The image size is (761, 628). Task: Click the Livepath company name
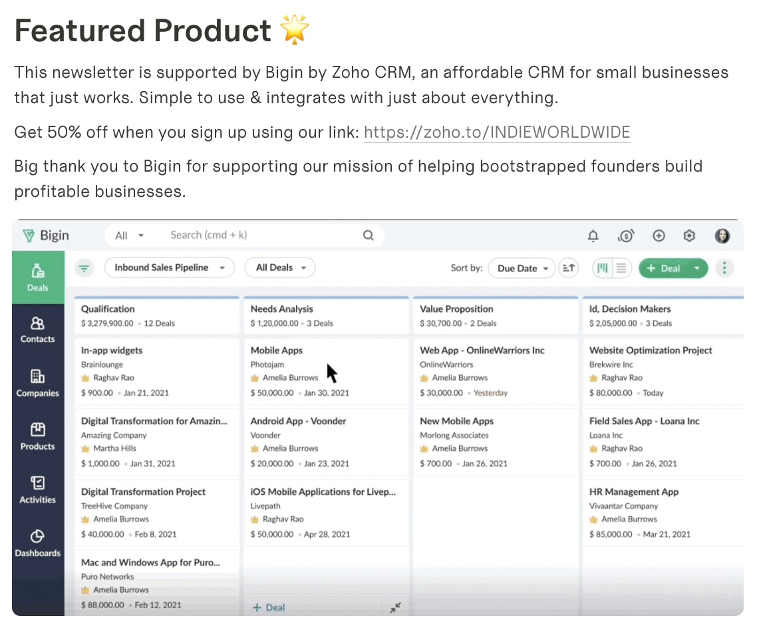[265, 506]
